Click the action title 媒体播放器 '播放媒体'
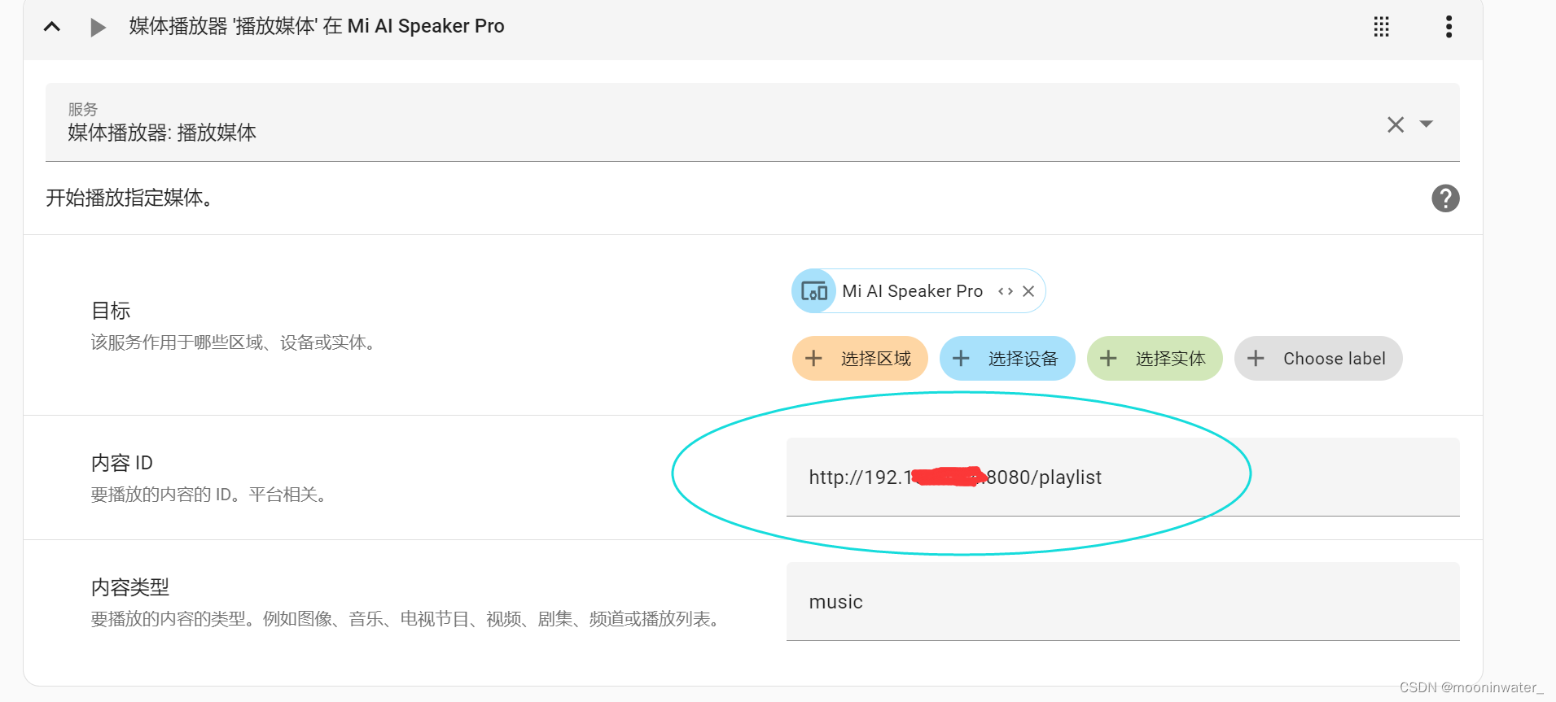The width and height of the screenshot is (1556, 702). point(317,26)
